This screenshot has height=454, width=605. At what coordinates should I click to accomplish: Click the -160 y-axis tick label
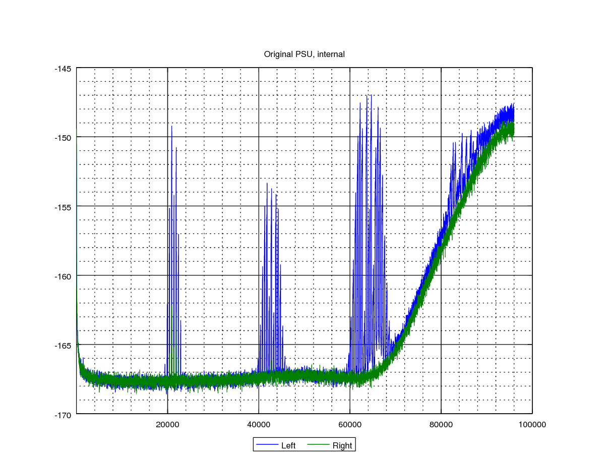(x=63, y=276)
